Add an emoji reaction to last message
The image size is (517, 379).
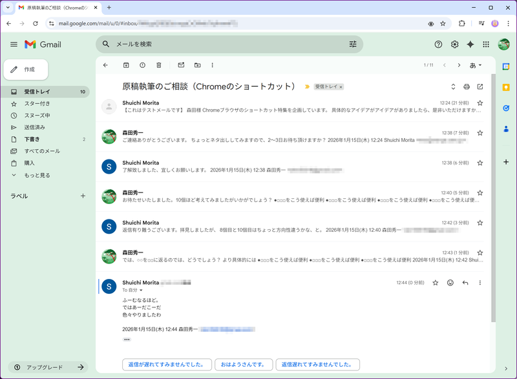click(450, 283)
